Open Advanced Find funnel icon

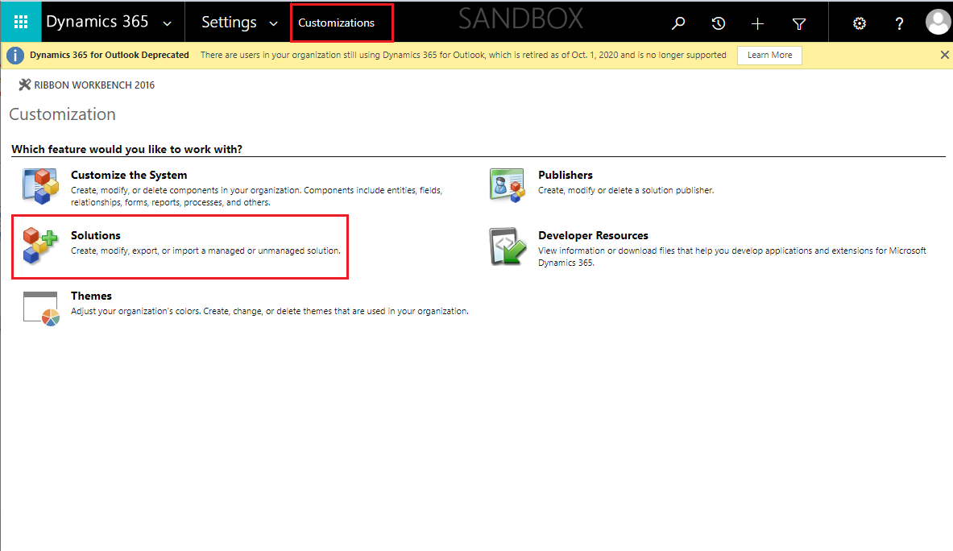tap(798, 23)
